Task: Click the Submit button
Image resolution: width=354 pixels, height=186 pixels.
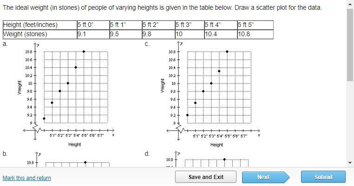Action: click(323, 177)
